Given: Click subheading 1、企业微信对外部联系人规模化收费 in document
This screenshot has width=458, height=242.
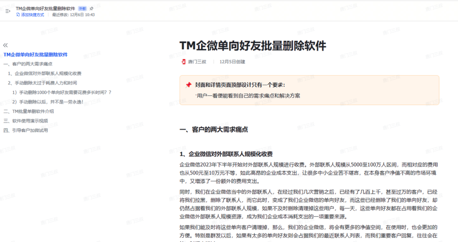Looking at the screenshot, I should coord(226,154).
